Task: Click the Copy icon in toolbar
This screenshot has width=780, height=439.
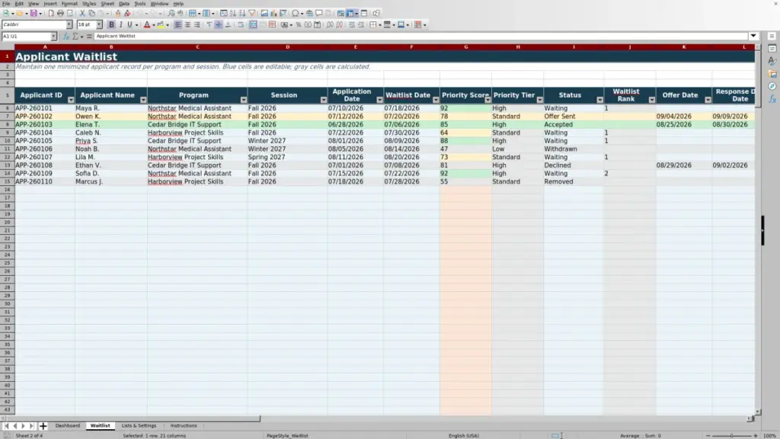Action: point(91,14)
